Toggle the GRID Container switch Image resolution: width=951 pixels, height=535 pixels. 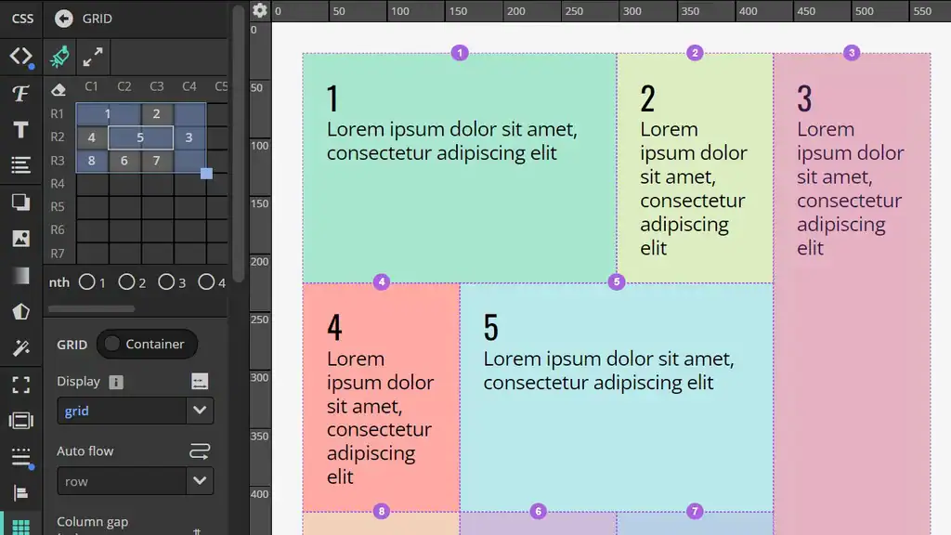tap(112, 345)
